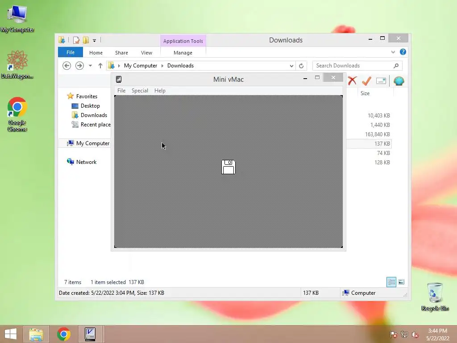Viewport: 457px width, 343px height.
Task: Select the file sized 74 KB
Action: 383,153
